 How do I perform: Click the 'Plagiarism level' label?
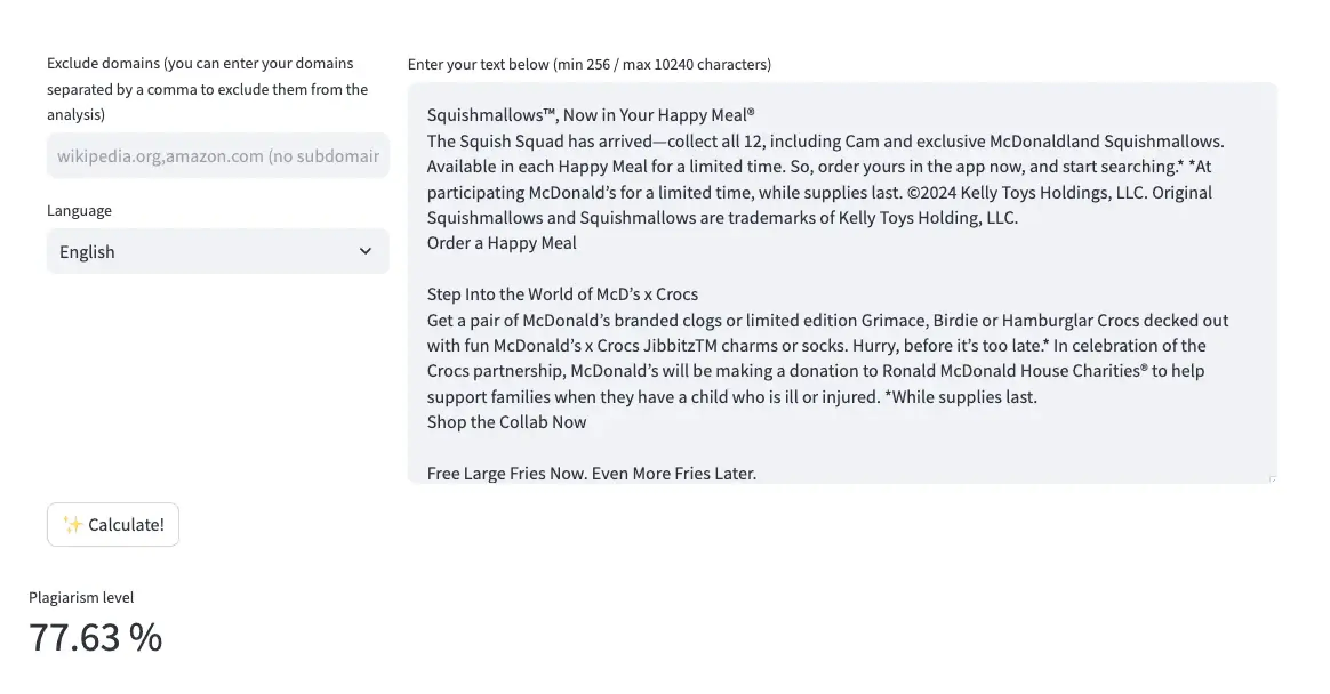tap(81, 598)
